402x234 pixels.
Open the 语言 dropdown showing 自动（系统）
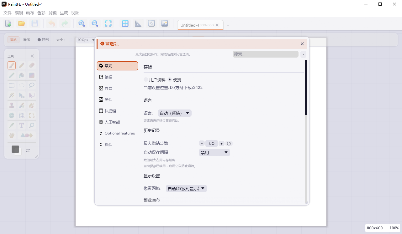(x=175, y=113)
